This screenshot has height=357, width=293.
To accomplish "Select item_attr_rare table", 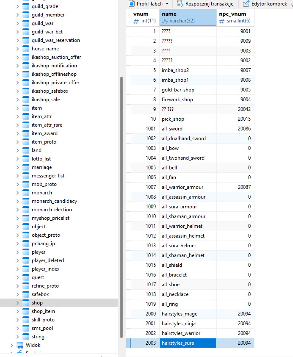I will 47,125.
